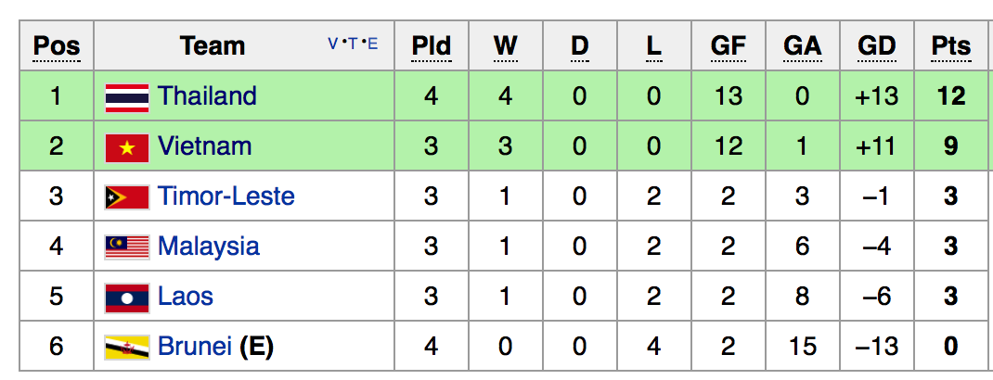Click the Thailand flag icon
Image resolution: width=993 pixels, height=380 pixels.
(127, 96)
